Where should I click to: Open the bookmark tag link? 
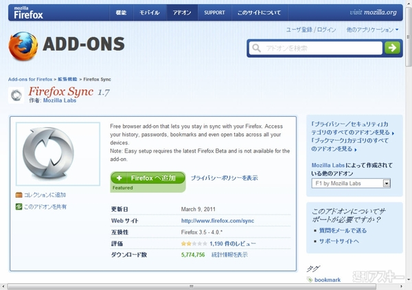(328, 280)
